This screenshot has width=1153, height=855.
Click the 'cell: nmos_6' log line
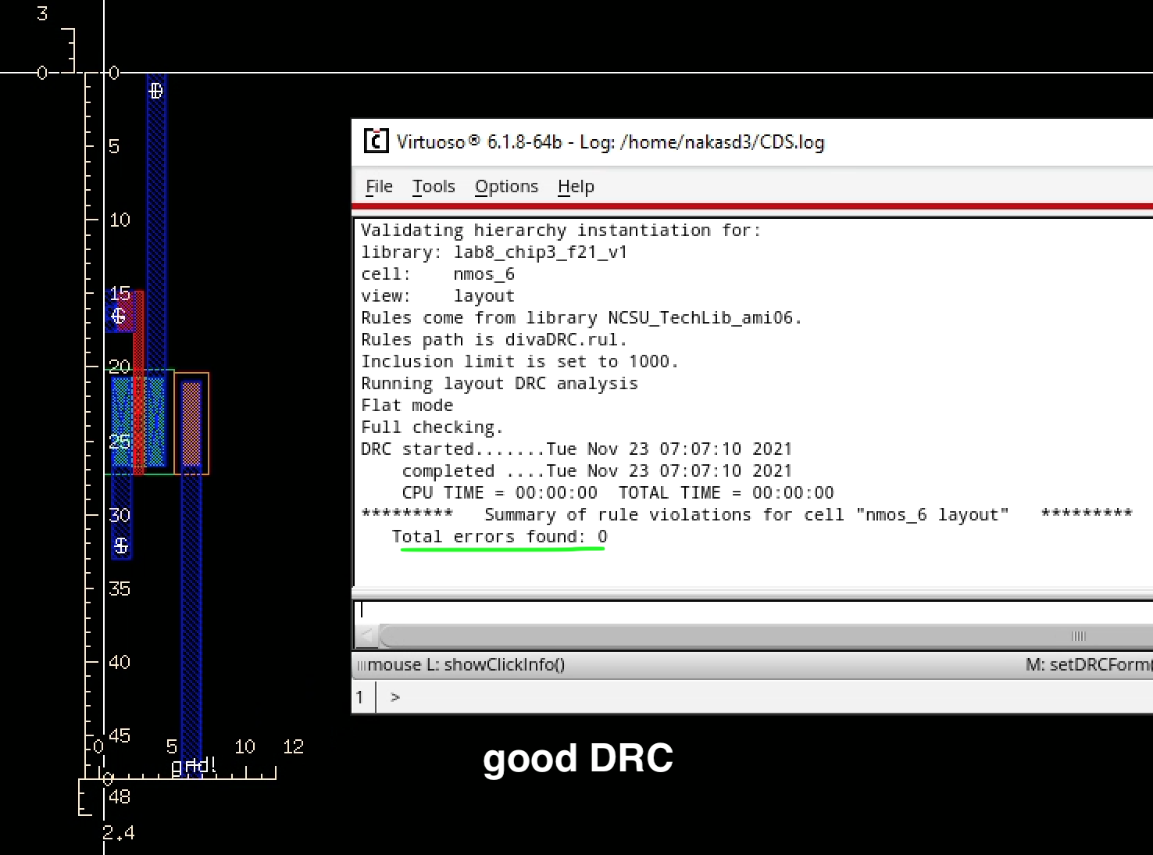pyautogui.click(x=437, y=274)
